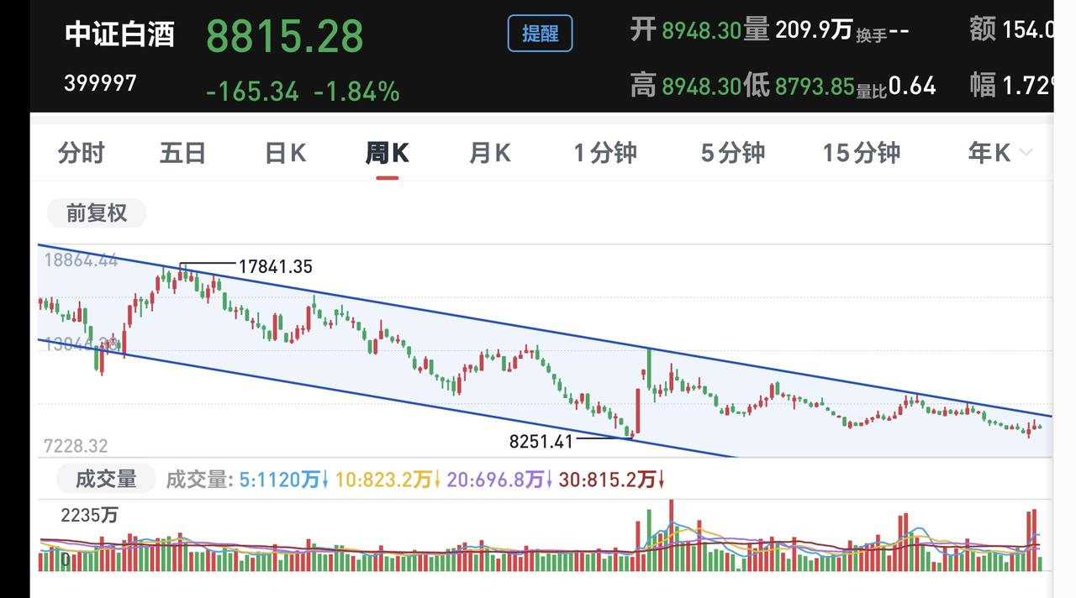Show the 1分钟 chart

coord(605,153)
